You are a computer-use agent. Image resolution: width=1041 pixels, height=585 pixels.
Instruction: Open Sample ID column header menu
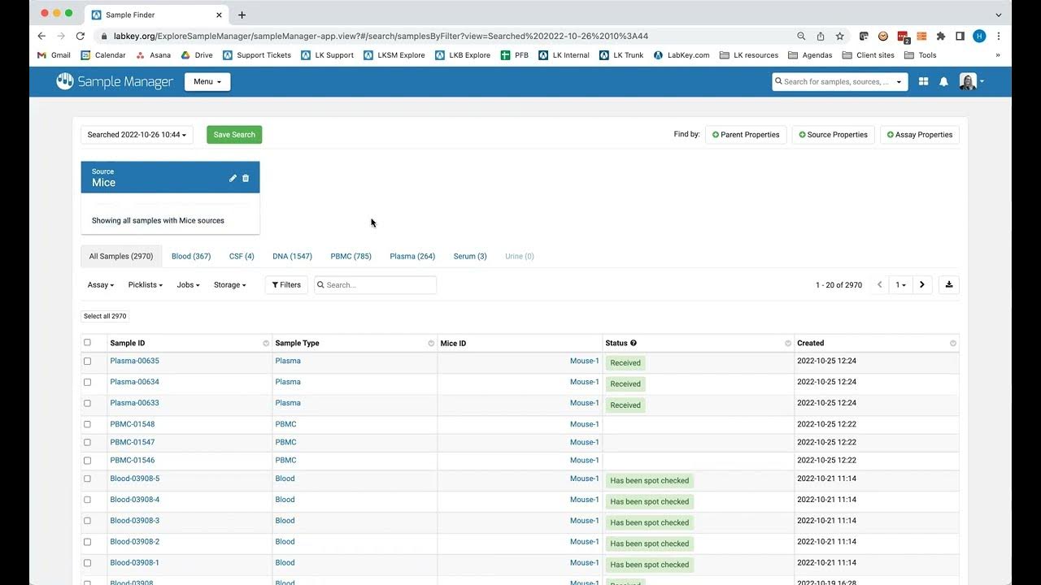coord(266,344)
